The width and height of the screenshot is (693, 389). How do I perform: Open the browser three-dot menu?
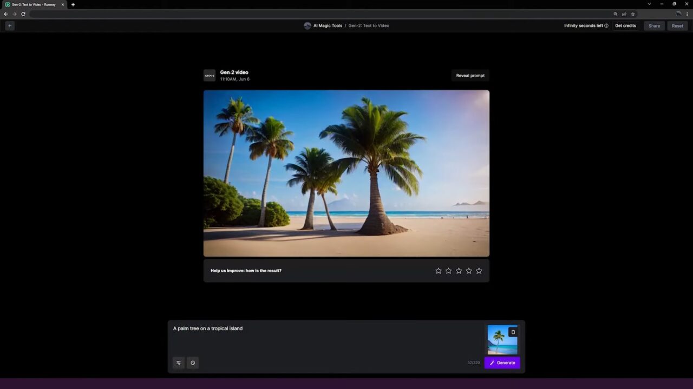[x=687, y=14]
